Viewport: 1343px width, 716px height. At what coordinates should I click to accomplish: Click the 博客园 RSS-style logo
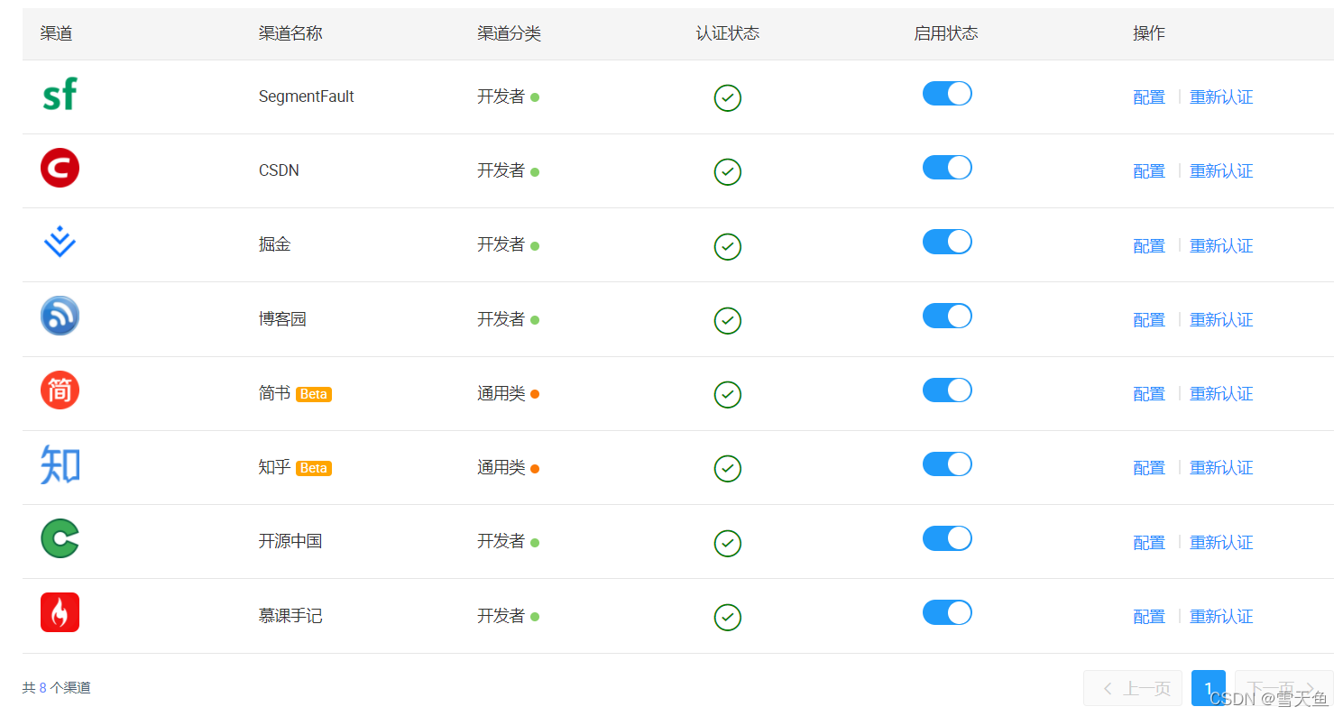(x=60, y=316)
